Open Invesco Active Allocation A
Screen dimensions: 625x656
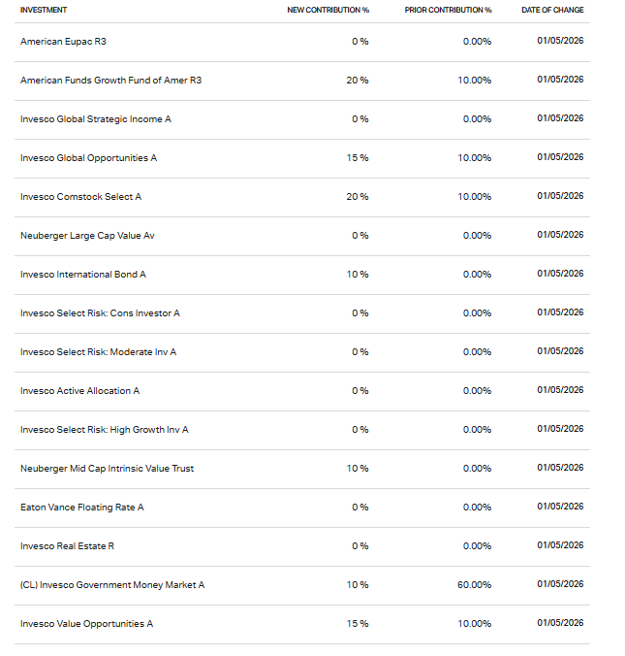click(79, 390)
